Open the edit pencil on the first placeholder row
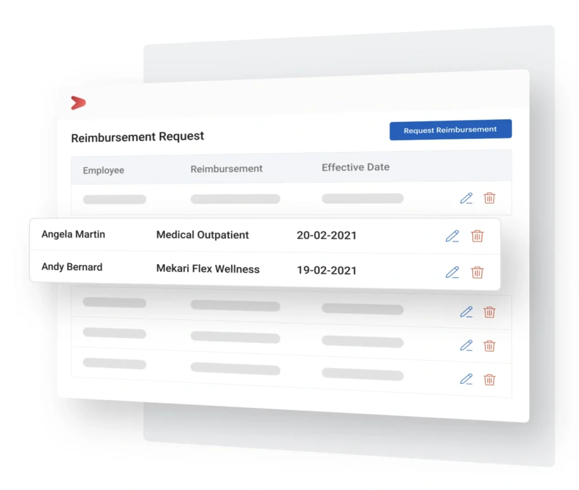 (x=466, y=199)
